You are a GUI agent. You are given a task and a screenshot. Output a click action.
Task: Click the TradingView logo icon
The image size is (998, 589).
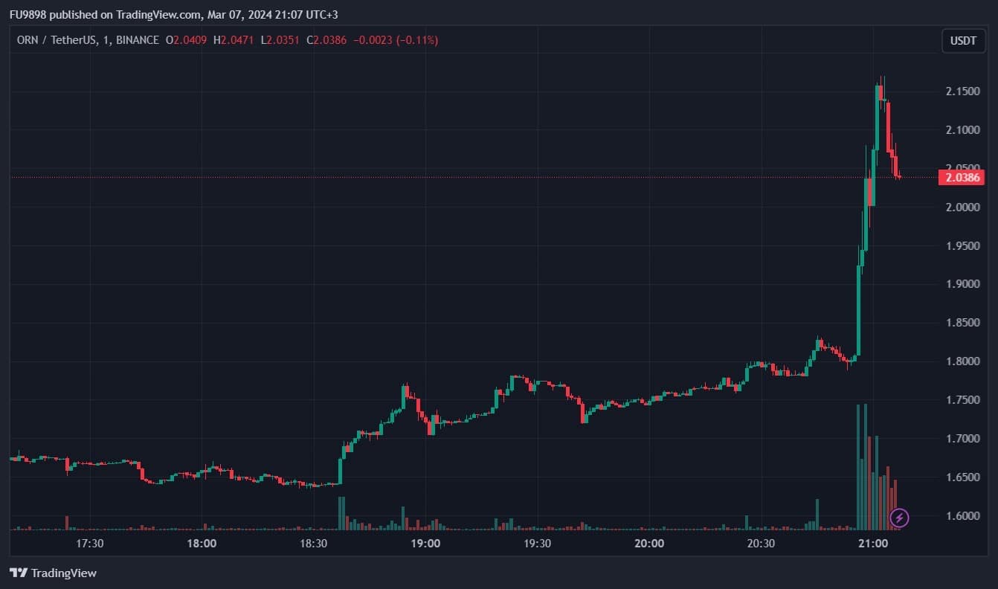(19, 573)
